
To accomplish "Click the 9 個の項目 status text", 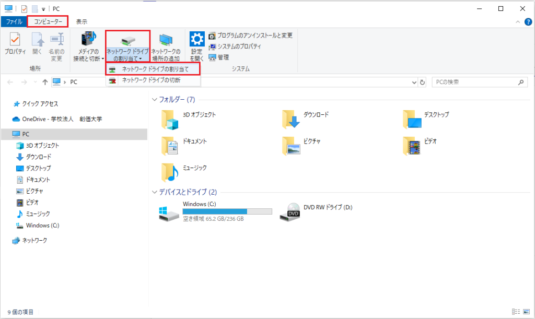I will pos(20,312).
